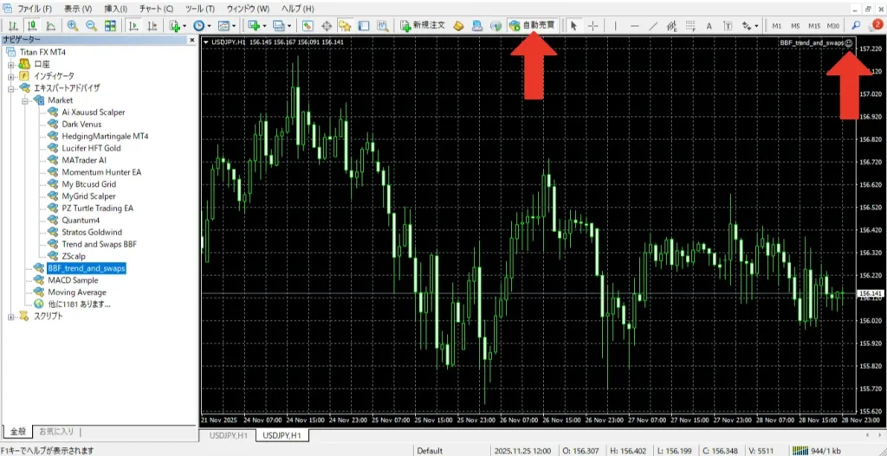The width and height of the screenshot is (887, 456).
Task: Click the tile windows icon
Action: click(x=110, y=26)
